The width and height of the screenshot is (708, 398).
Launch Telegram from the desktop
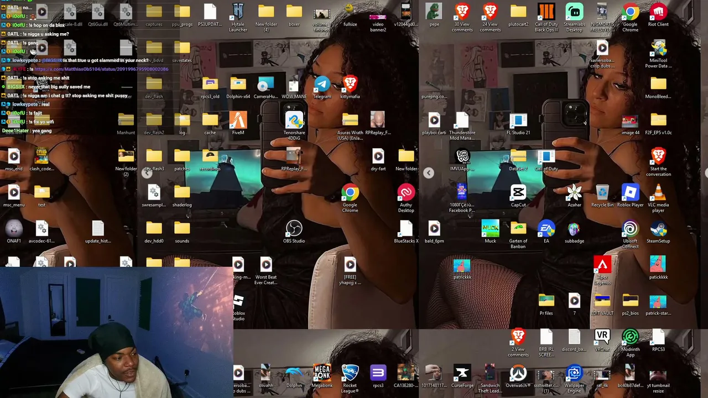pos(322,88)
